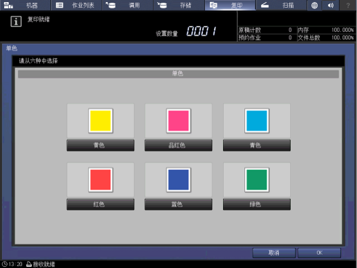The image size is (357, 268).
Task: Select the 复印 (Copy) tab
Action: pyautogui.click(x=230, y=5)
